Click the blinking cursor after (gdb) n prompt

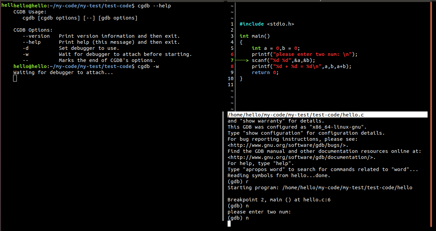[229, 223]
